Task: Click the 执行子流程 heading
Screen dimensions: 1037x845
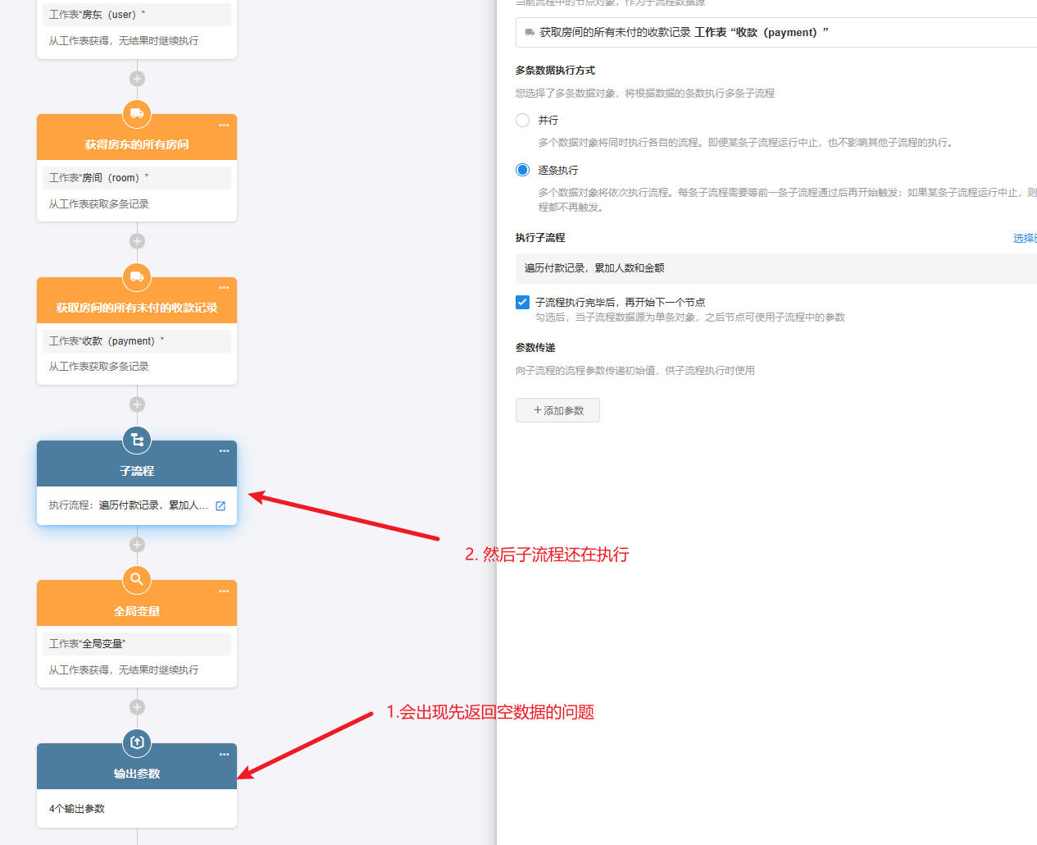Action: click(x=540, y=238)
